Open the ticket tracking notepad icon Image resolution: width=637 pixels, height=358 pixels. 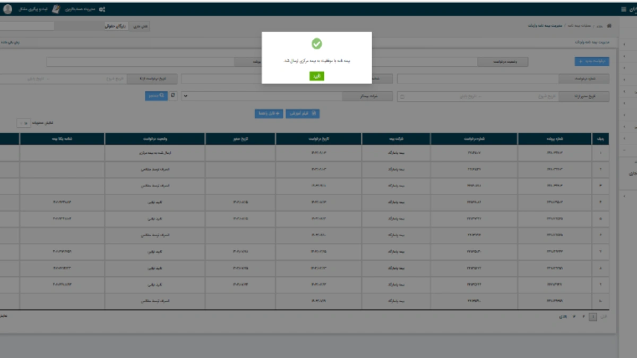pyautogui.click(x=56, y=10)
